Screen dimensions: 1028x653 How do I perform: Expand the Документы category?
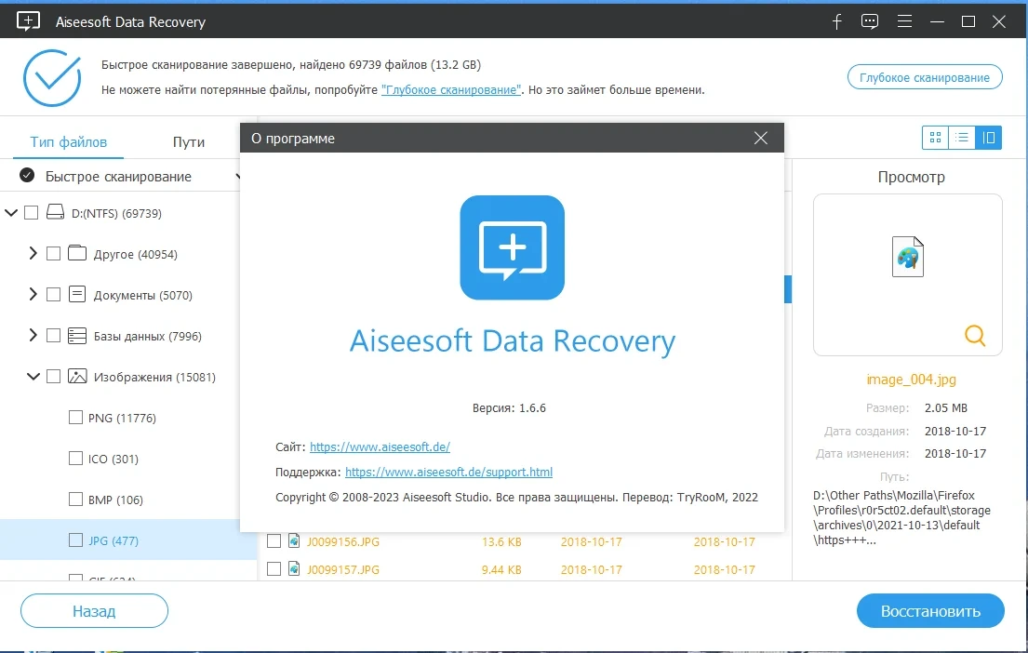pos(33,294)
